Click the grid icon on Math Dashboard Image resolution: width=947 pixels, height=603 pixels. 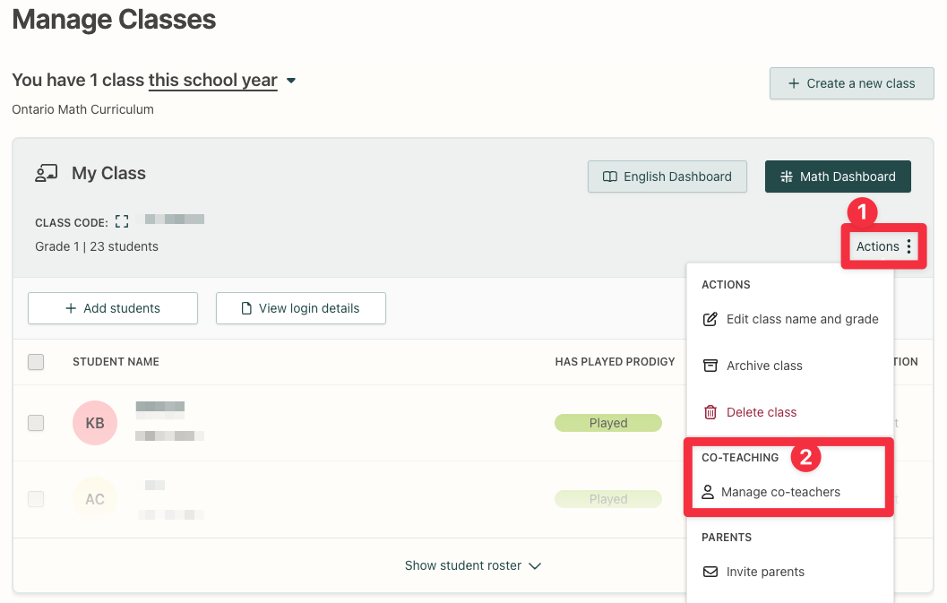pyautogui.click(x=787, y=177)
